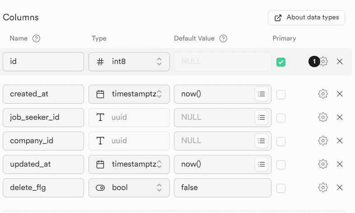Mark job_seeker_id as primary key

point(281,118)
